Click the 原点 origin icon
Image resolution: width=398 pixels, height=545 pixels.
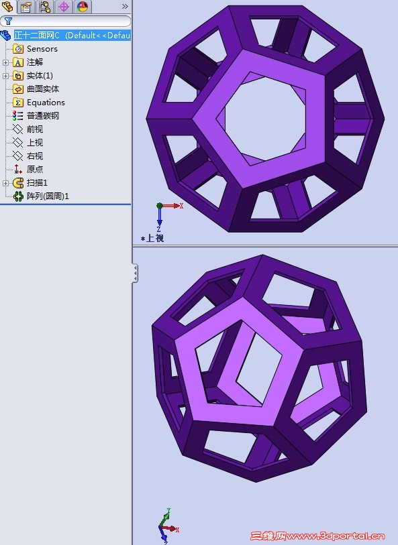[17, 170]
